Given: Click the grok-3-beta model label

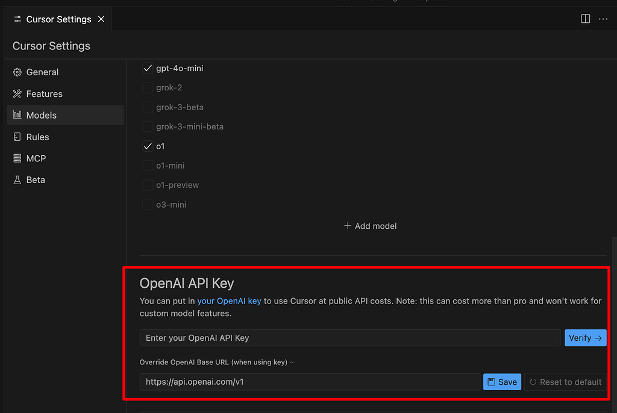Looking at the screenshot, I should pyautogui.click(x=180, y=107).
